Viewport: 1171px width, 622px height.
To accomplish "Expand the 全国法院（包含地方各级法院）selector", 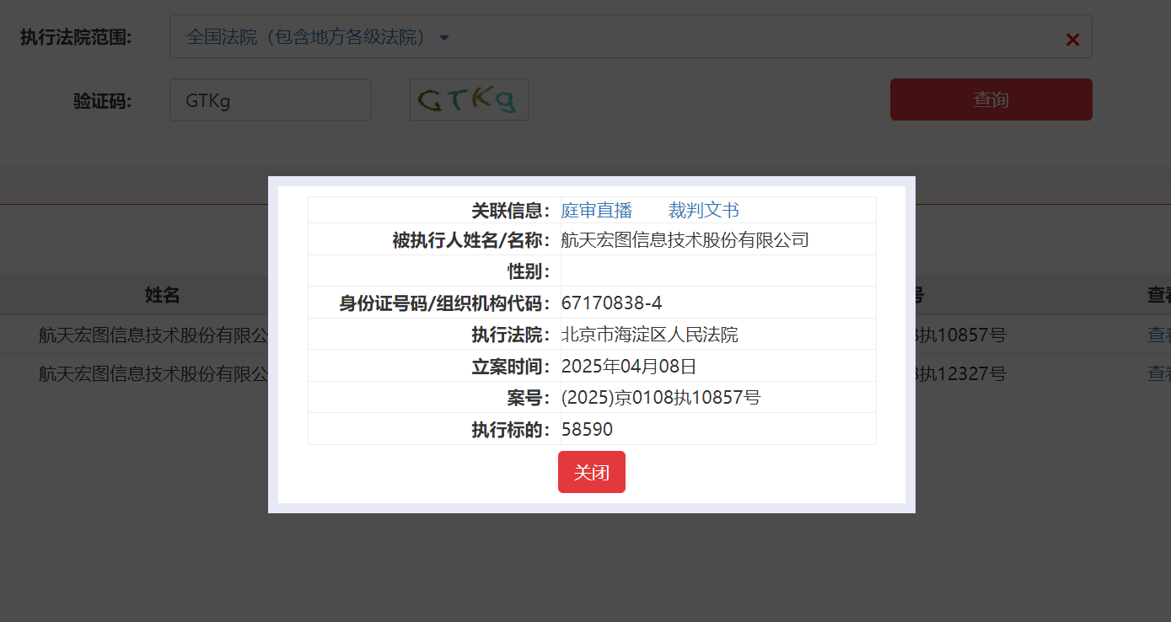I will pos(312,37).
